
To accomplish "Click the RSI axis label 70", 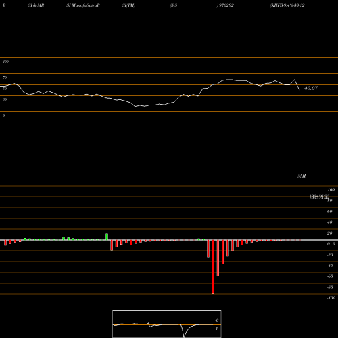I will tap(5, 78).
